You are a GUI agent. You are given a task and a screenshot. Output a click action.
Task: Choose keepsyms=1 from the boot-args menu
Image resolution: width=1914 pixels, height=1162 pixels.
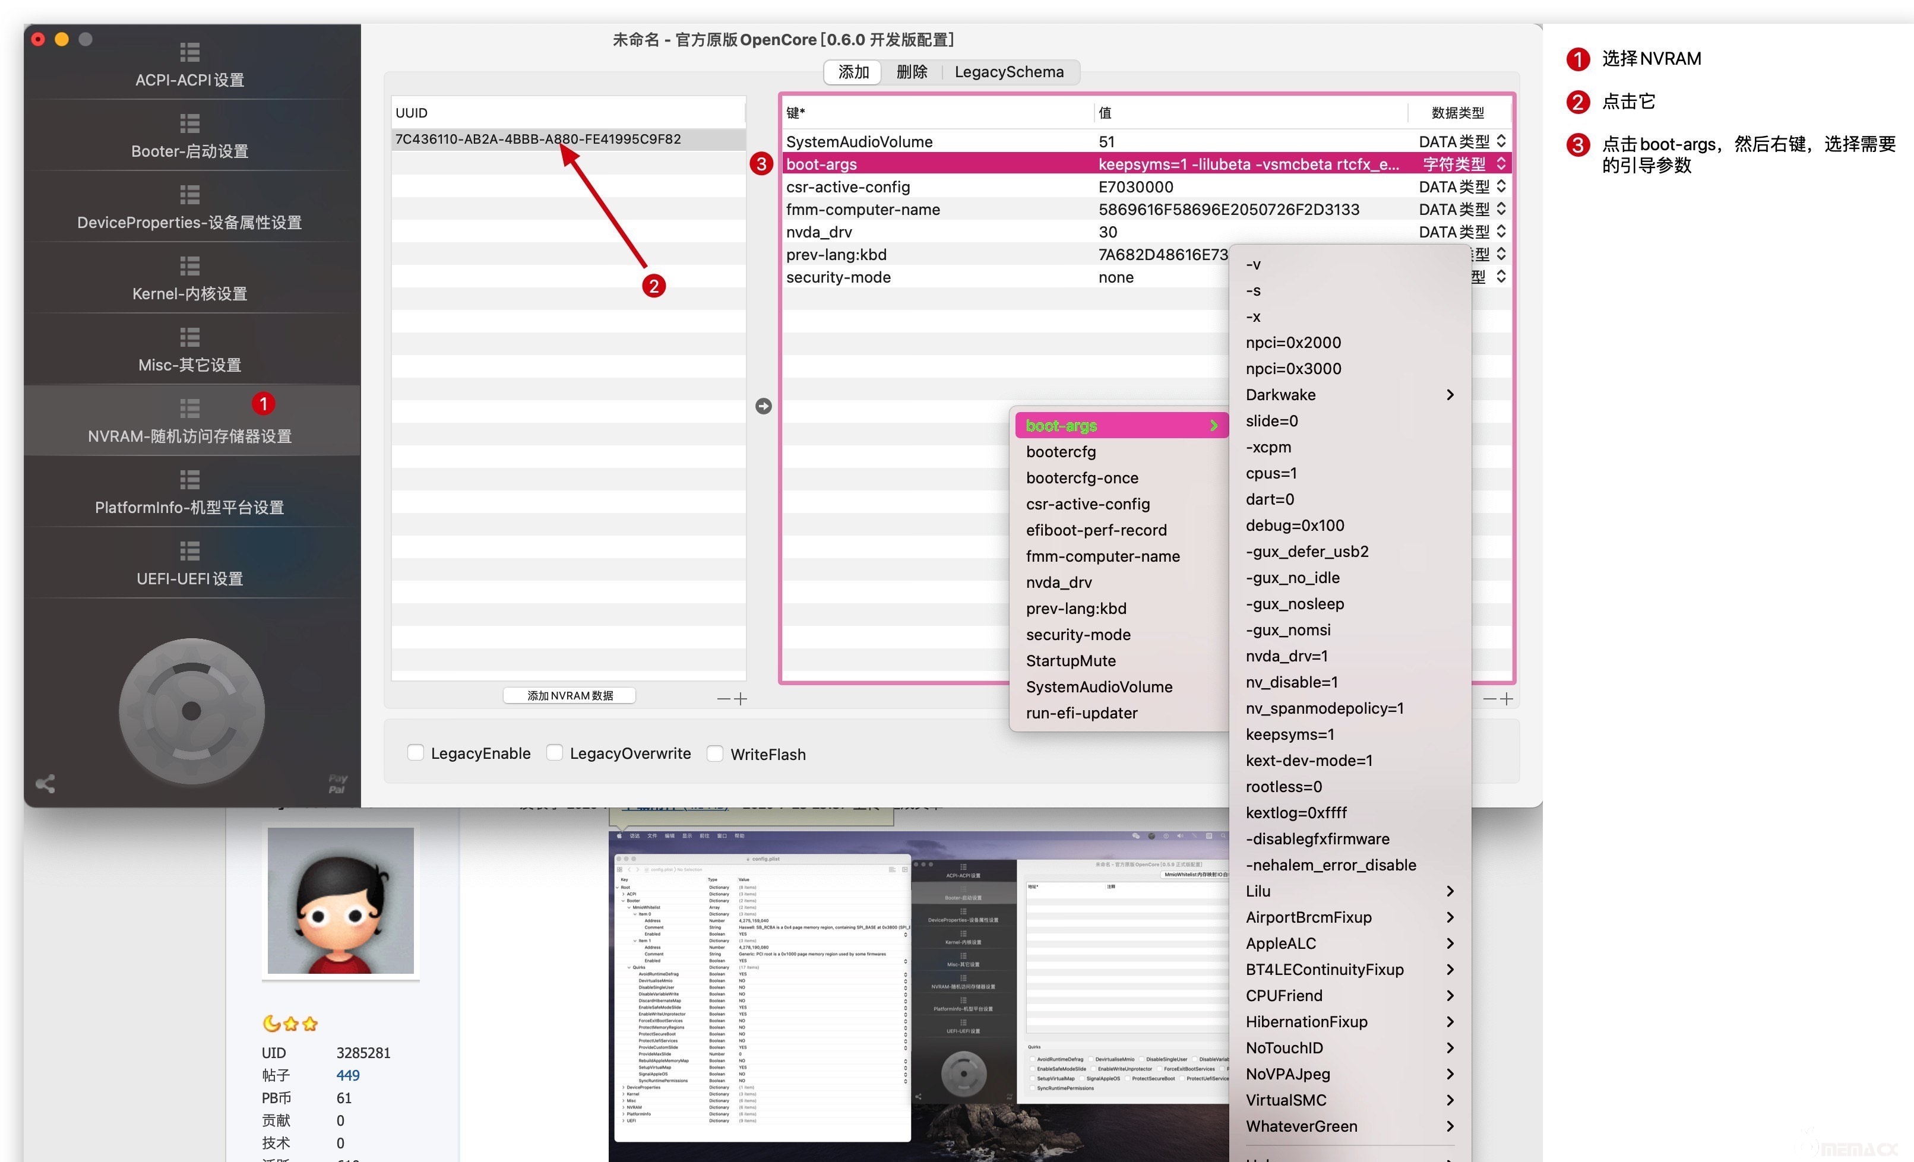[1290, 734]
